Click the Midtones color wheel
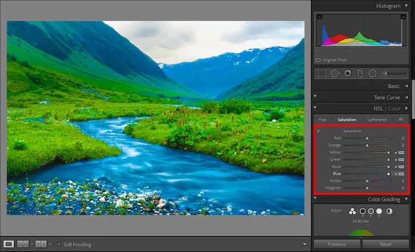Screen dimensions: 415x252 pos(361,233)
